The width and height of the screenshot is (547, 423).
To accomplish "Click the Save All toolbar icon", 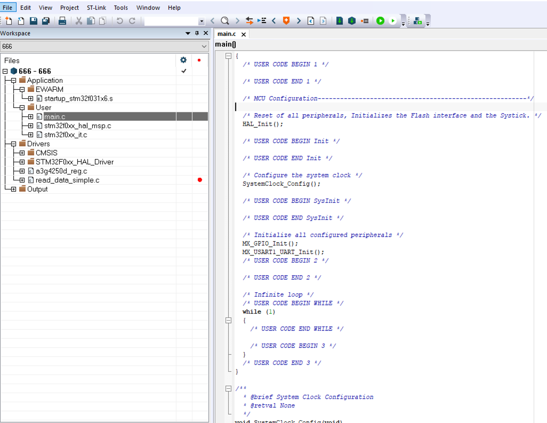I will 46,21.
